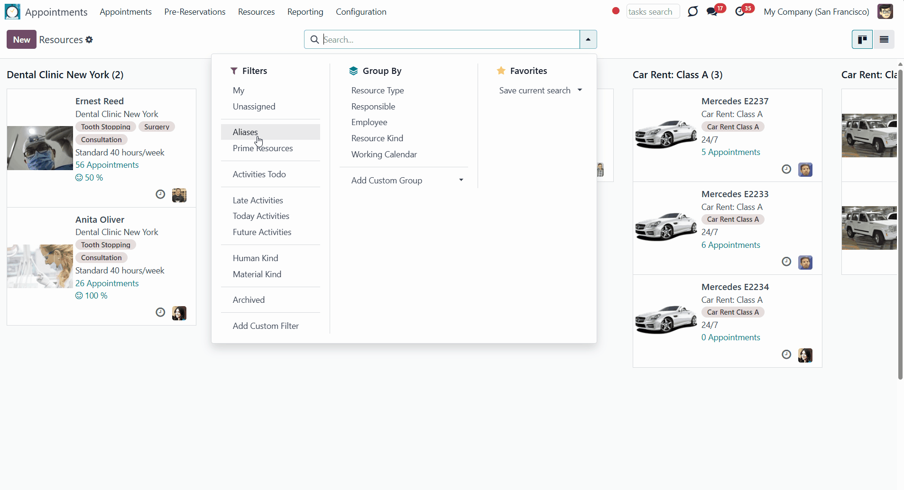Open the Resources settings gear icon
The image size is (904, 490).
pyautogui.click(x=89, y=40)
